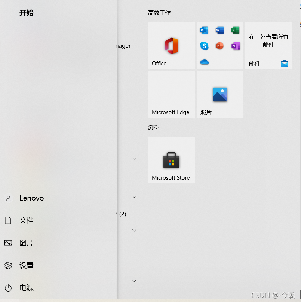Click the Lenovo user avatar icon
Image resolution: width=301 pixels, height=302 pixels.
point(8,198)
